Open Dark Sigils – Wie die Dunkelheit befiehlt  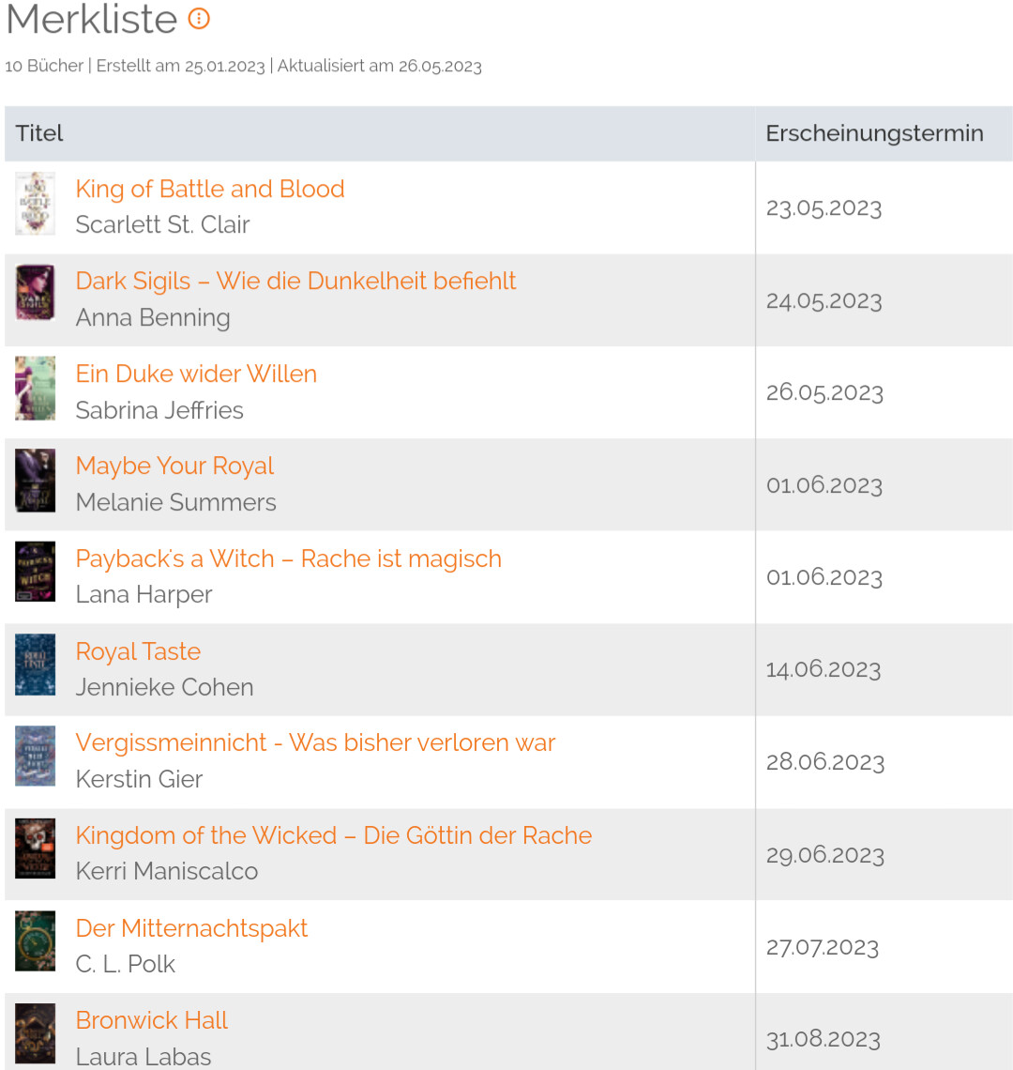tap(295, 282)
